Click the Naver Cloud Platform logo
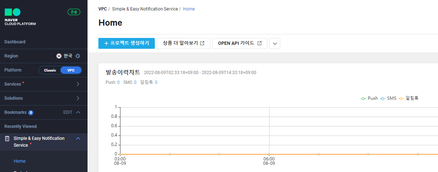 coord(20,17)
